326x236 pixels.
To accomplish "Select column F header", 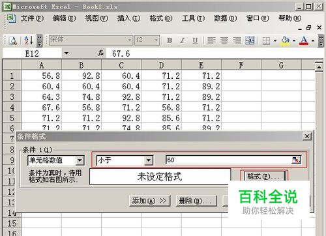I will tap(241, 65).
